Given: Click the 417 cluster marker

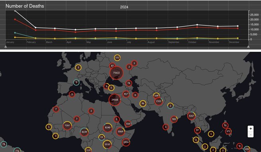Looking at the screenshot, I should [x=126, y=94].
